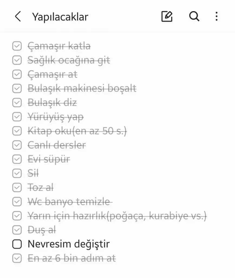This screenshot has height=278, width=235.
Task: Uncheck the Kitap oku checkbox
Action: click(x=17, y=131)
